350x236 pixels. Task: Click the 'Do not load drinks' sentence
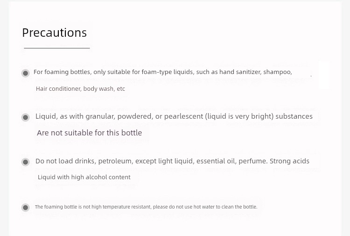point(172,161)
